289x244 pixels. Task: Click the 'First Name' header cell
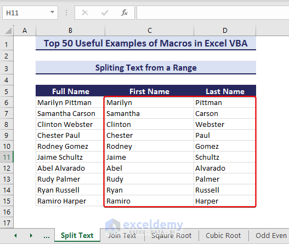click(150, 91)
